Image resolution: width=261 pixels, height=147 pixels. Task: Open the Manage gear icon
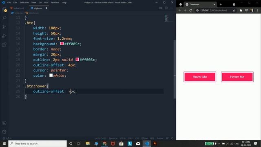[4, 132]
